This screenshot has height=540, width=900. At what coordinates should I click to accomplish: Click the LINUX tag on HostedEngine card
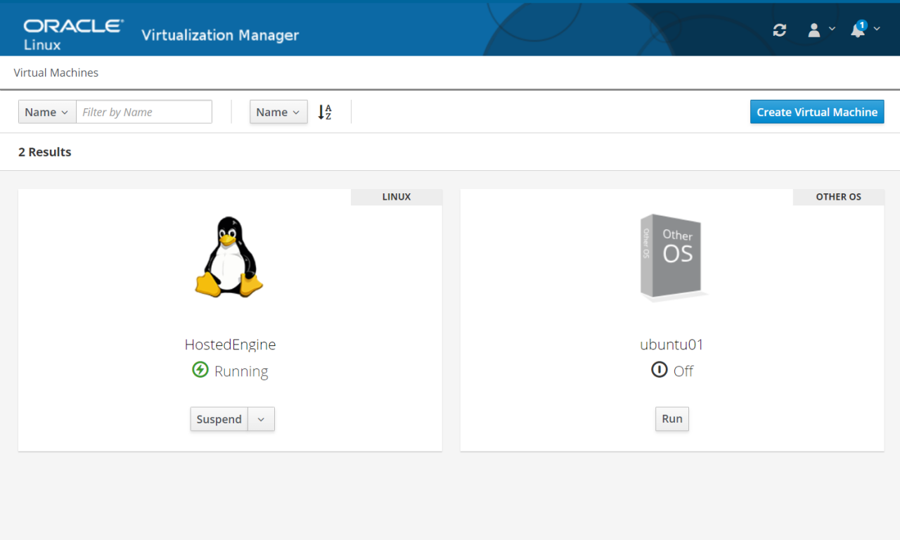click(x=397, y=197)
